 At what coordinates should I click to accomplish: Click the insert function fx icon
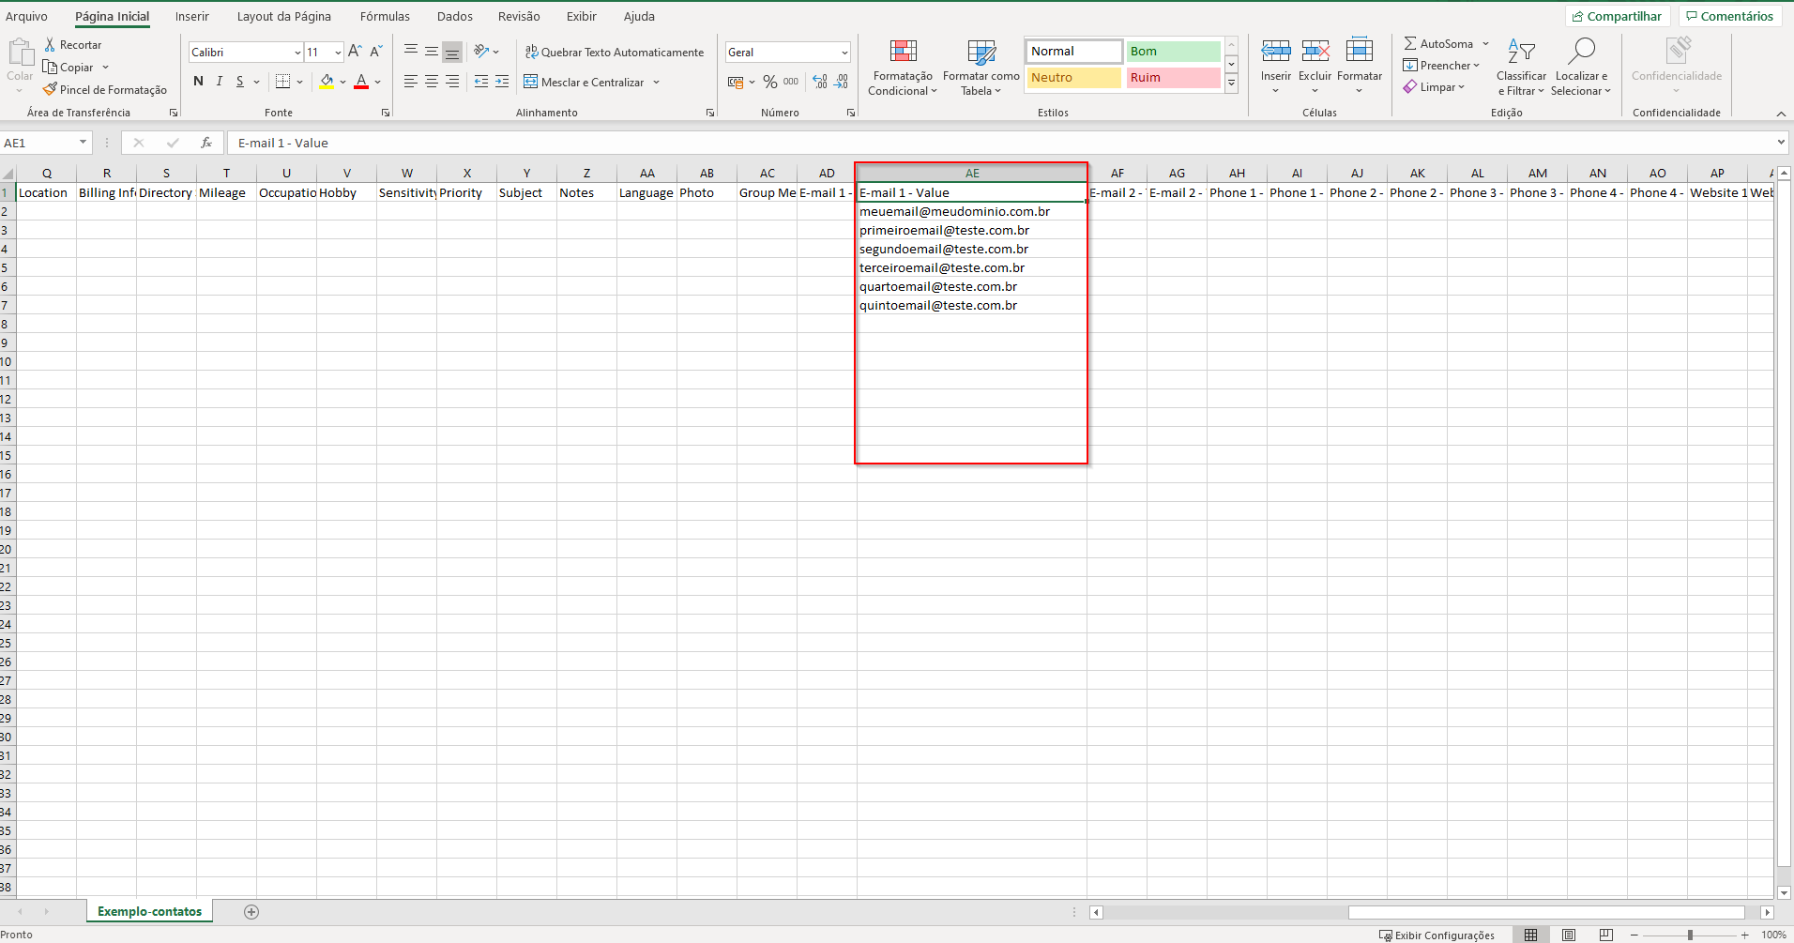click(x=206, y=143)
